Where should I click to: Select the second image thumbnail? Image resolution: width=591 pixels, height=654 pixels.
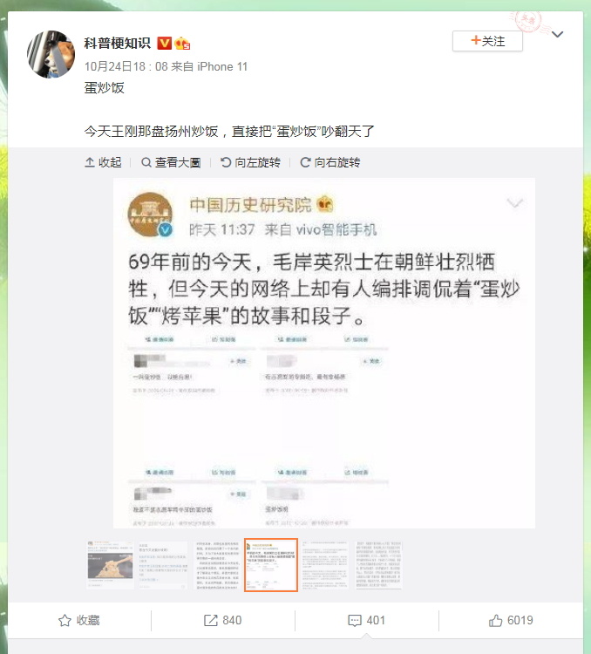(x=163, y=565)
